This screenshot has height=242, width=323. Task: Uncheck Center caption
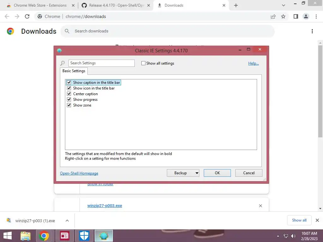[69, 94]
